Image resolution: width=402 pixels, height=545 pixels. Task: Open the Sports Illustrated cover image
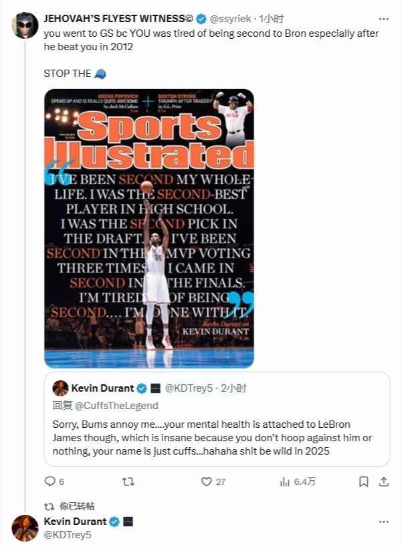click(149, 228)
